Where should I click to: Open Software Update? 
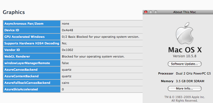click(x=185, y=64)
